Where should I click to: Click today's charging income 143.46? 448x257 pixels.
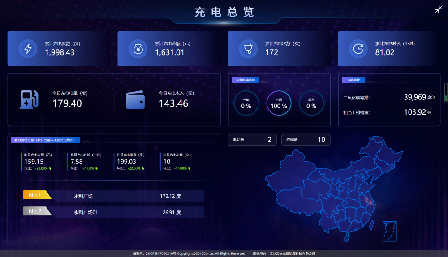tap(174, 103)
